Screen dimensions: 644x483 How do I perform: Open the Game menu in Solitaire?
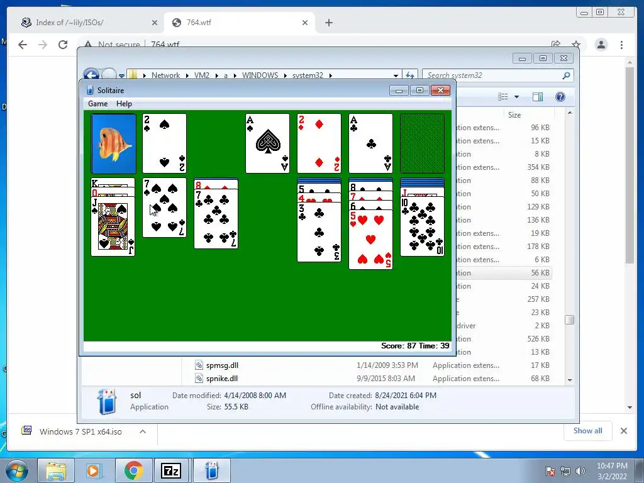pyautogui.click(x=97, y=104)
